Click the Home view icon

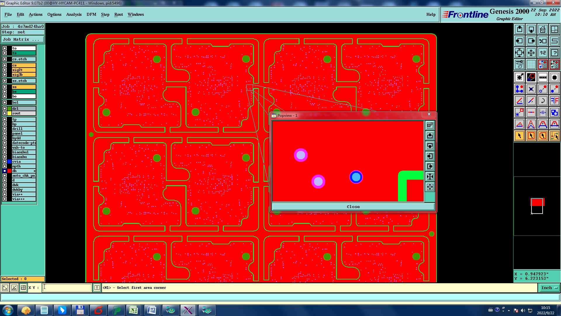pyautogui.click(x=543, y=29)
